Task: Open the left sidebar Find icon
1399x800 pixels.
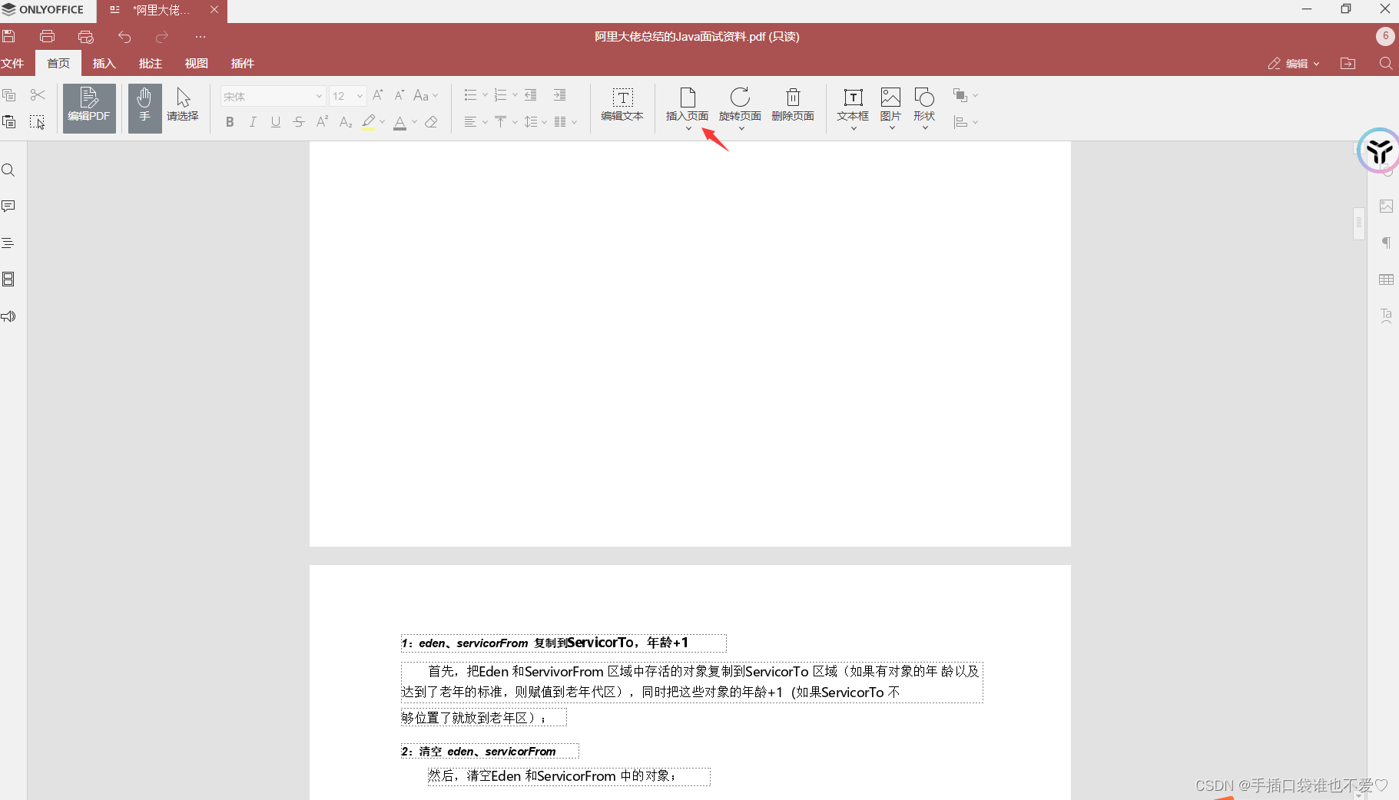Action: (8, 170)
